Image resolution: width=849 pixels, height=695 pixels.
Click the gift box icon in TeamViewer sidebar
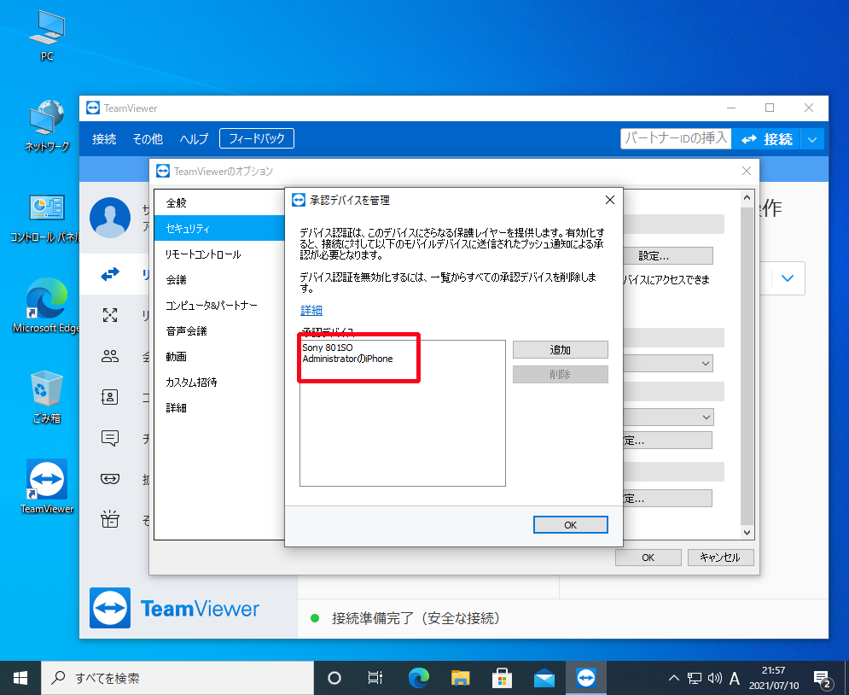[x=110, y=519]
